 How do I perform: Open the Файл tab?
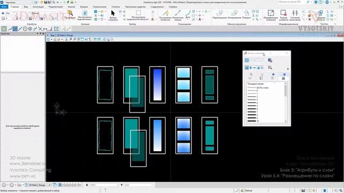click(x=4, y=7)
